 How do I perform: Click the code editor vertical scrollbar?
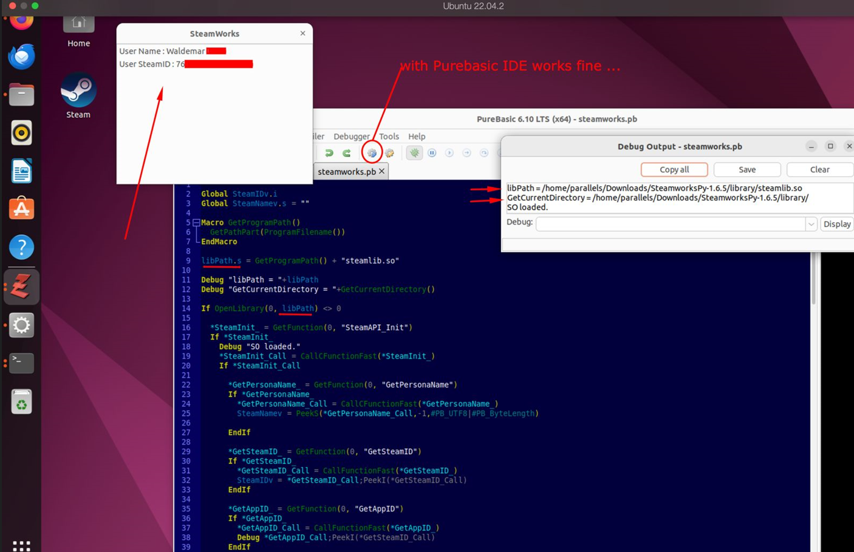click(x=814, y=278)
